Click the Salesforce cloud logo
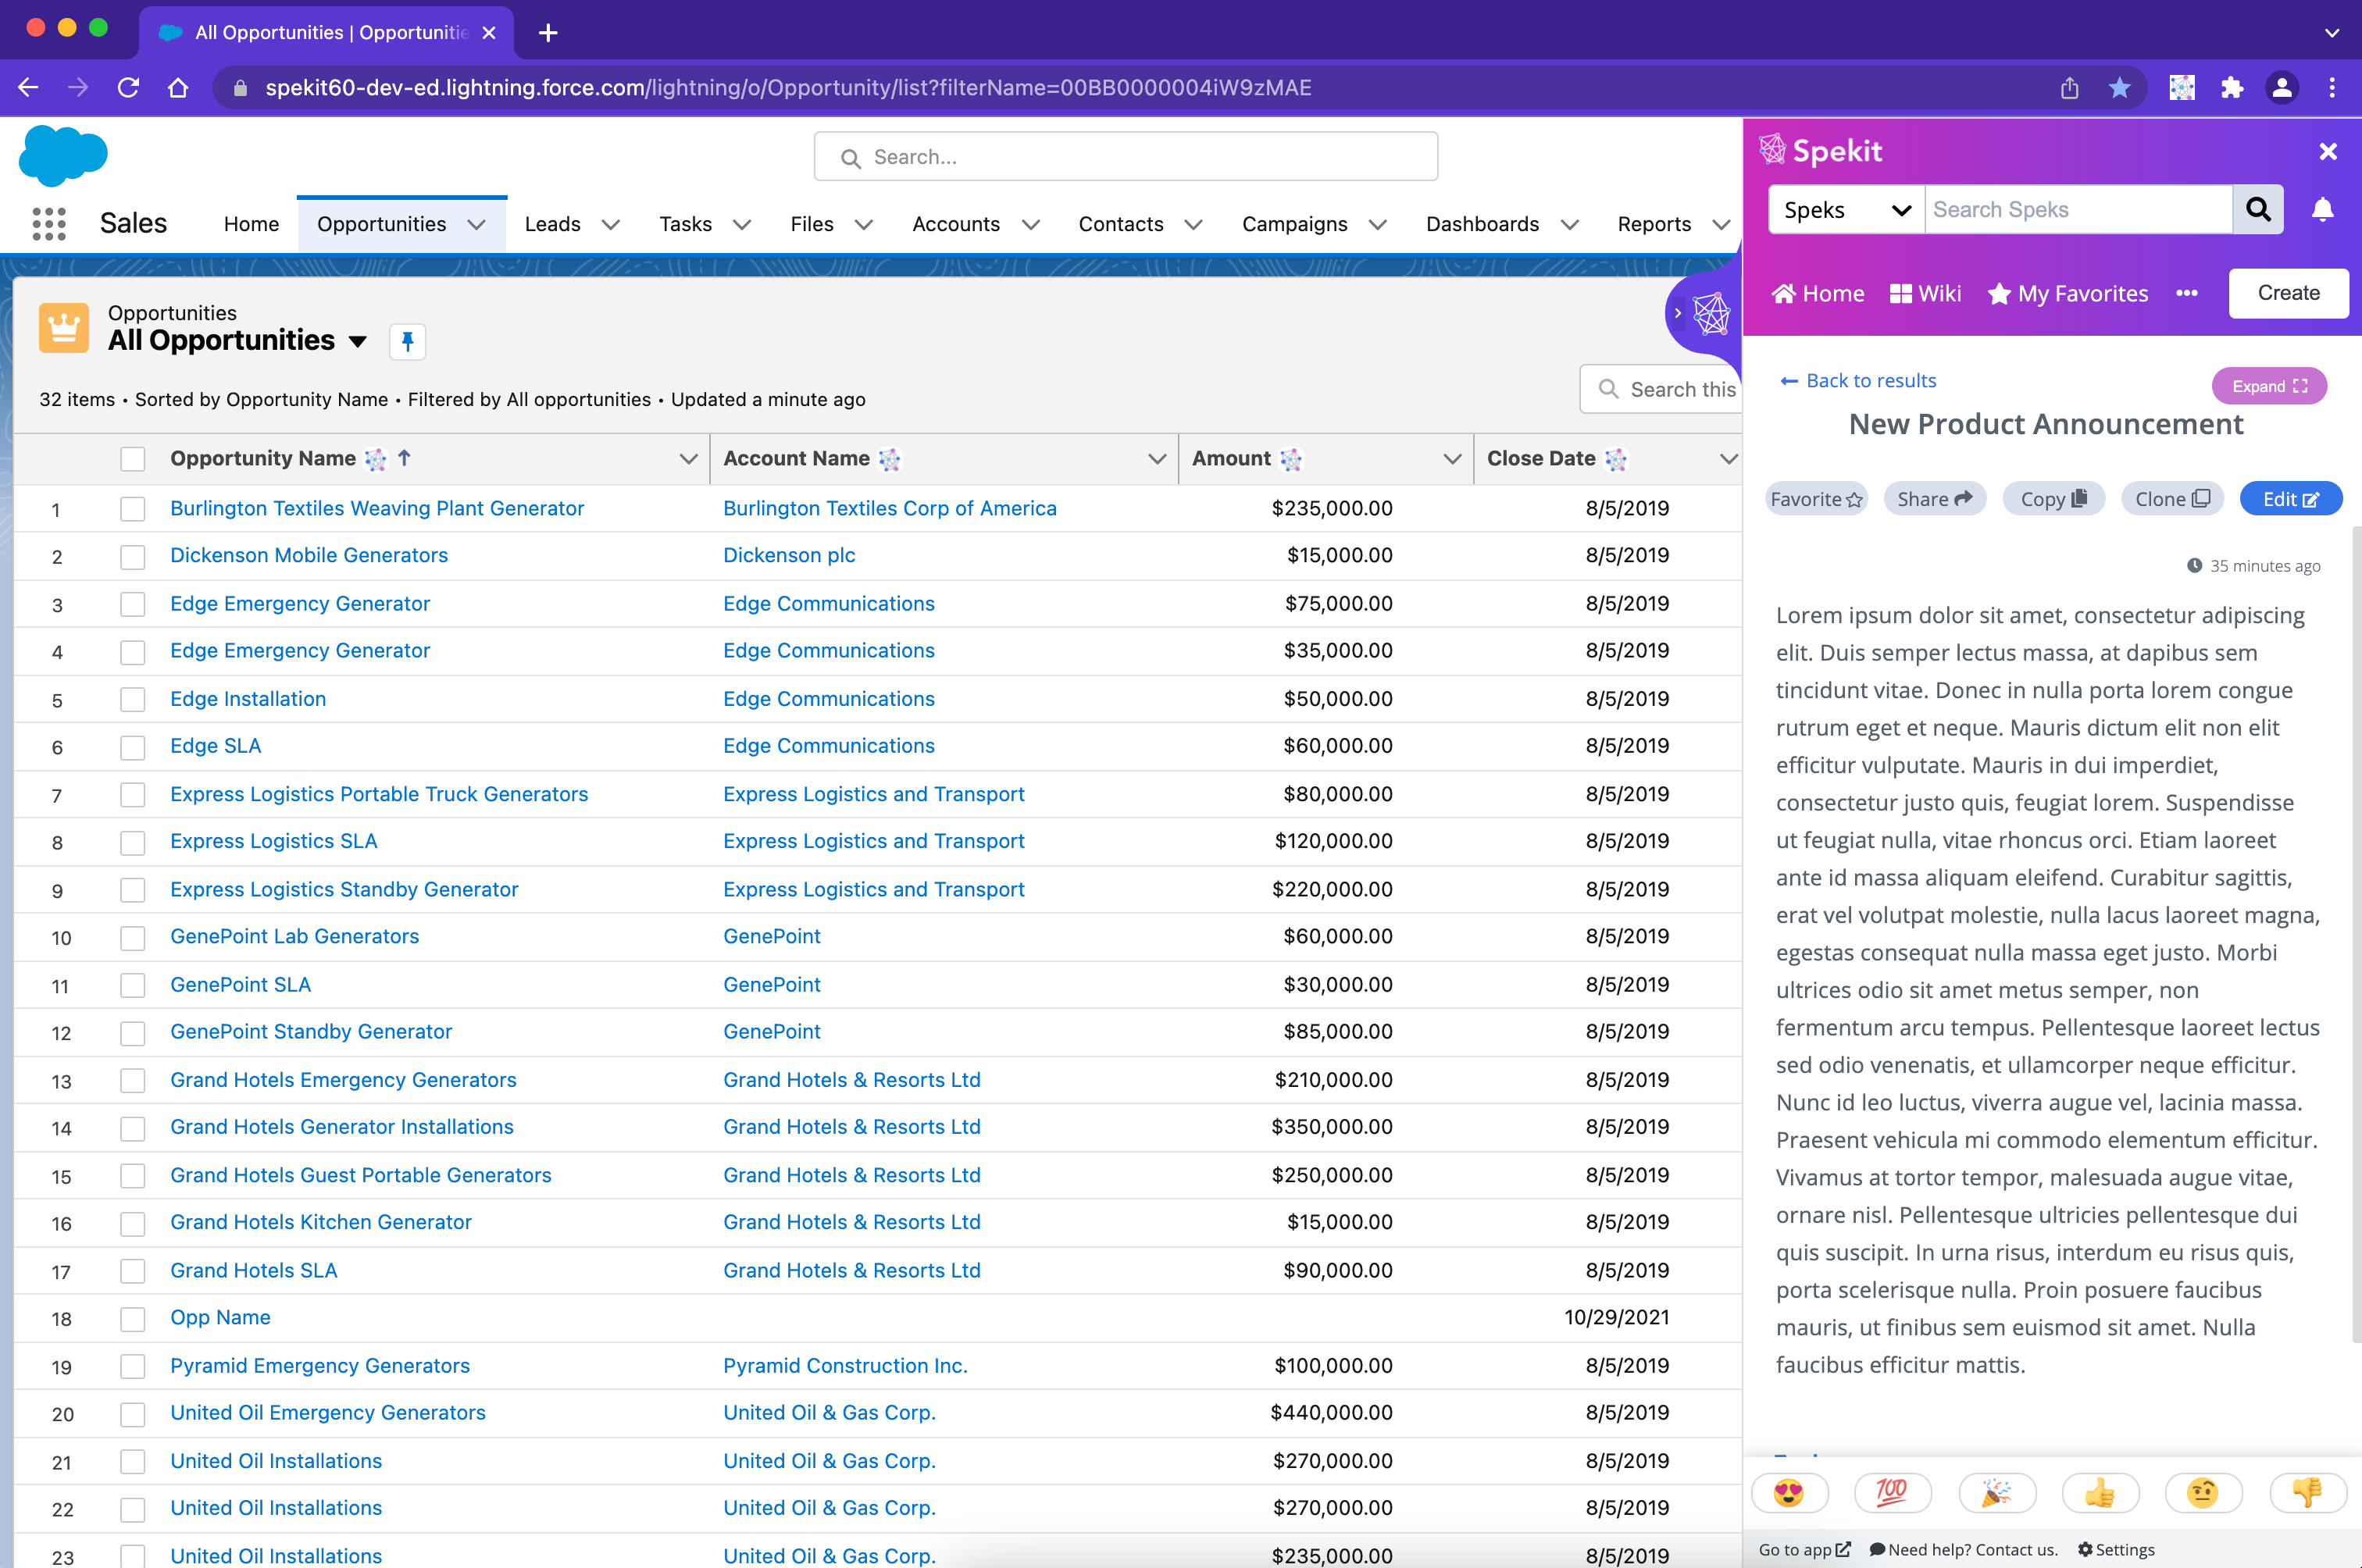Image resolution: width=2362 pixels, height=1568 pixels. point(63,156)
